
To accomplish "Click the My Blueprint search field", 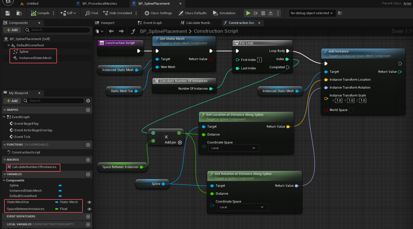I will point(54,101).
